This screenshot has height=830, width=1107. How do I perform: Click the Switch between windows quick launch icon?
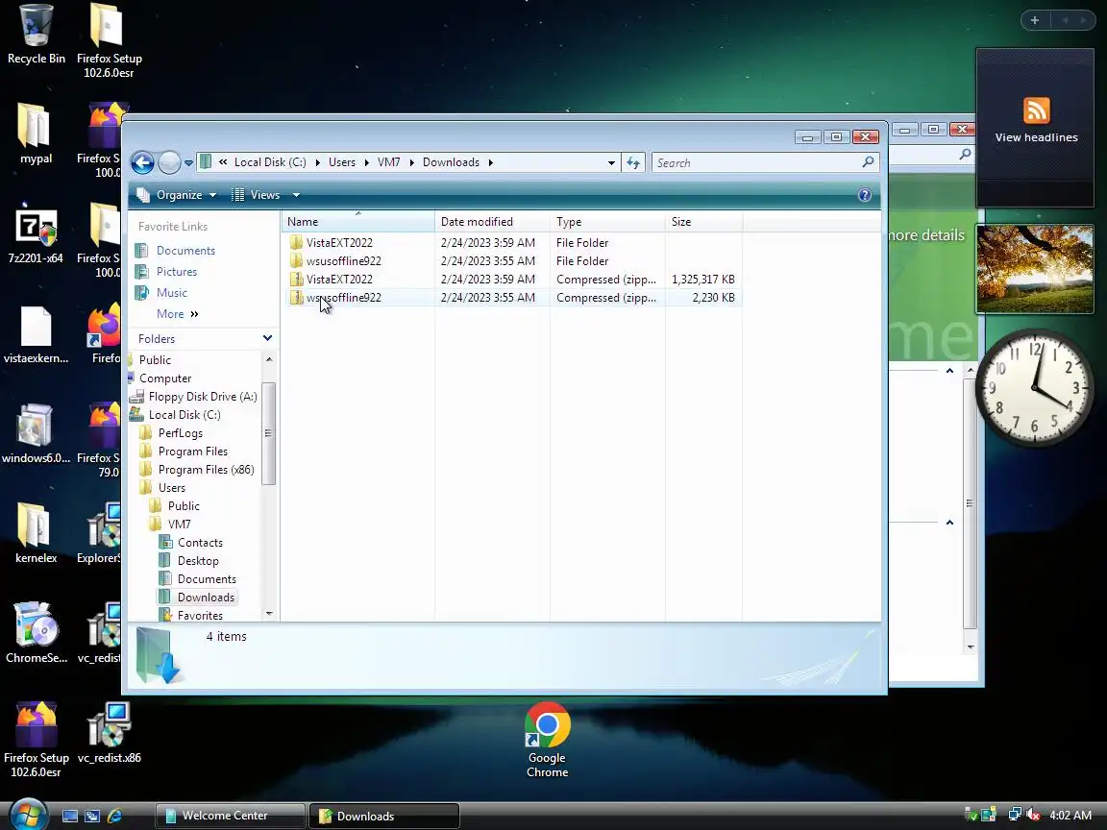coord(92,816)
